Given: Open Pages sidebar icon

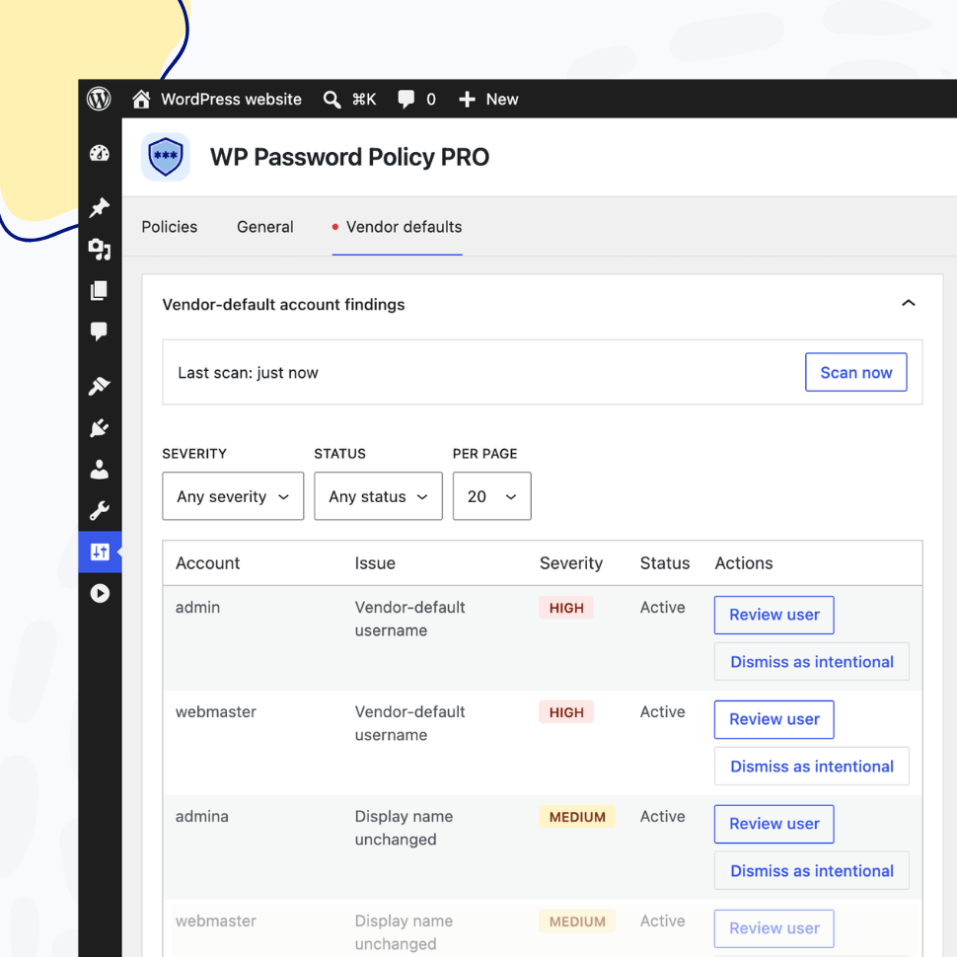Looking at the screenshot, I should click(100, 290).
